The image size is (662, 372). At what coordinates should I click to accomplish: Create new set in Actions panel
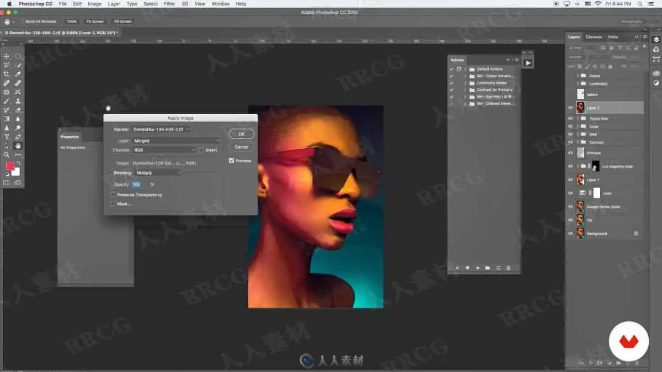(488, 268)
